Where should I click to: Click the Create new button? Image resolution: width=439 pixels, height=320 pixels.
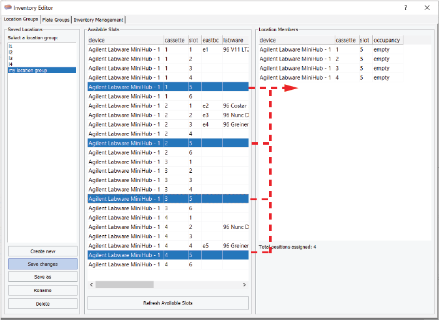(x=42, y=251)
